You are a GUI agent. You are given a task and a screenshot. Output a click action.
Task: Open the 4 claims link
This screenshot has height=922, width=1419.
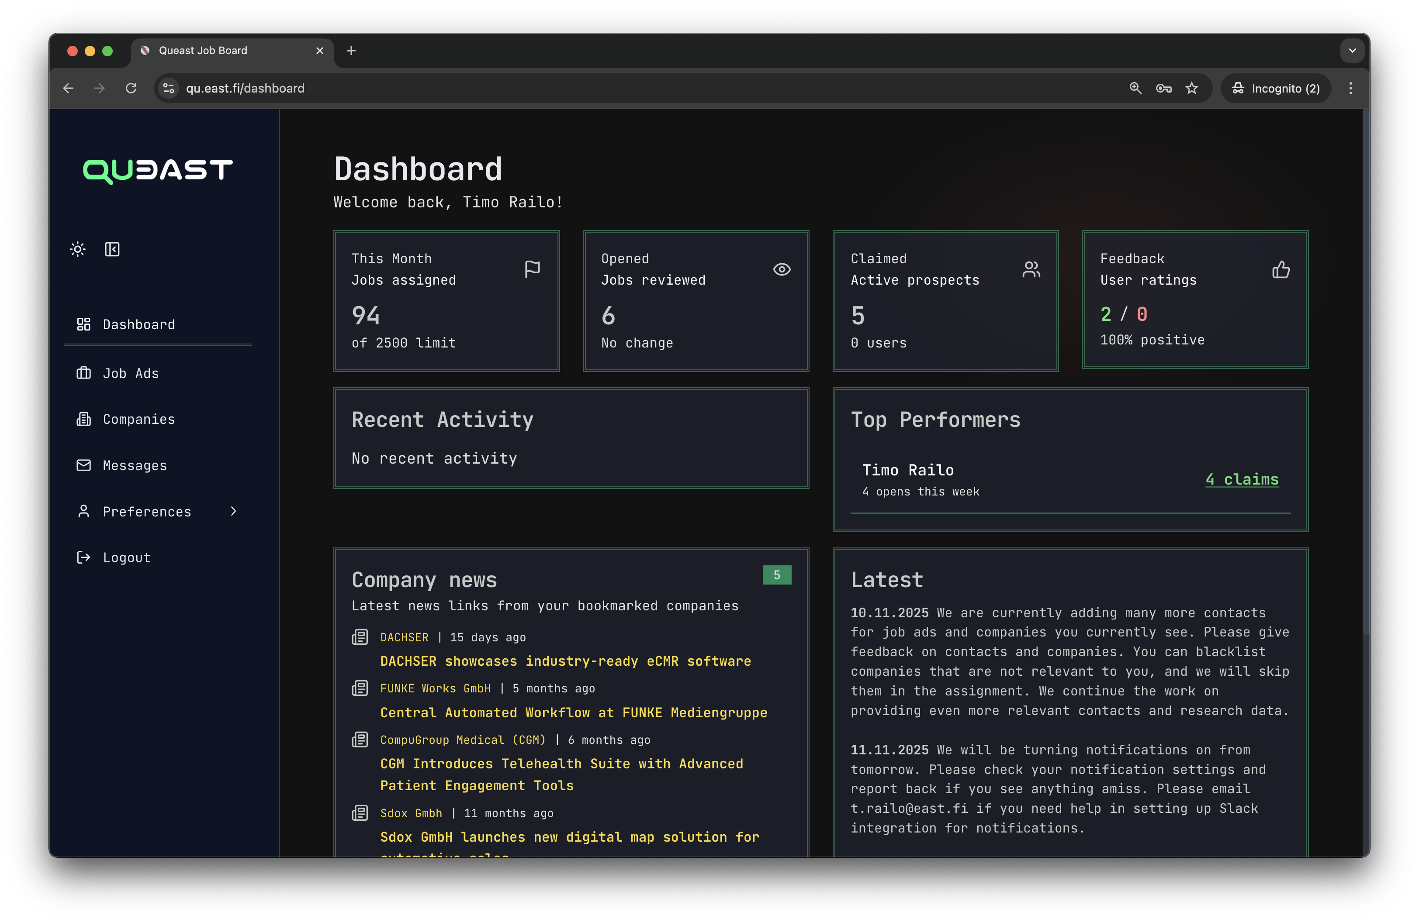pyautogui.click(x=1242, y=479)
